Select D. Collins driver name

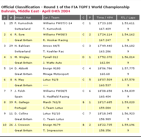tap(21, 114)
